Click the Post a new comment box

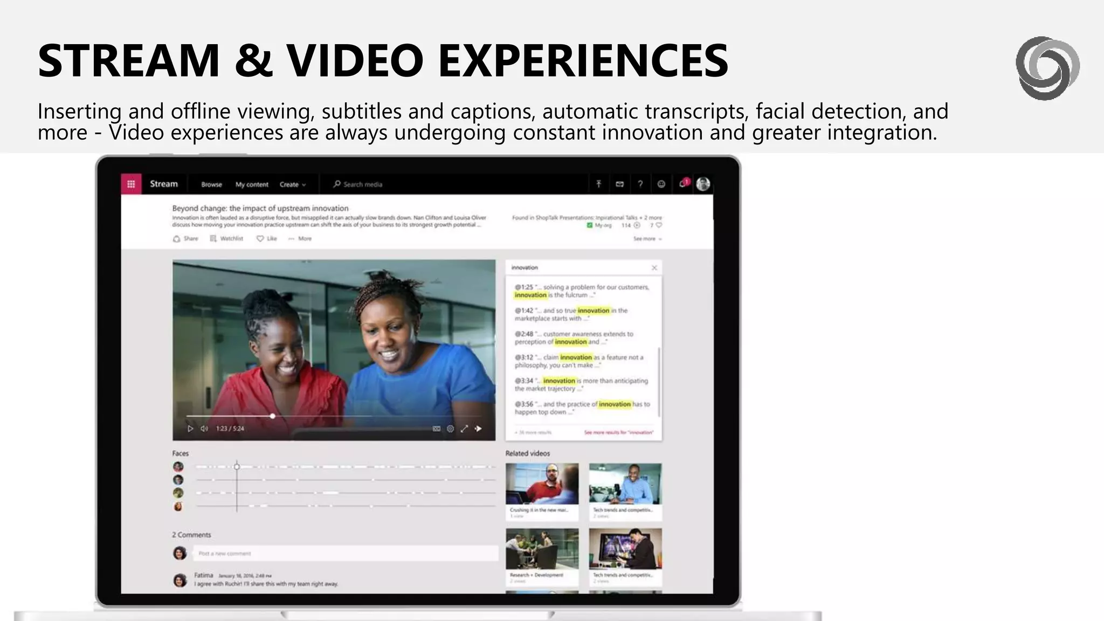[x=346, y=553]
